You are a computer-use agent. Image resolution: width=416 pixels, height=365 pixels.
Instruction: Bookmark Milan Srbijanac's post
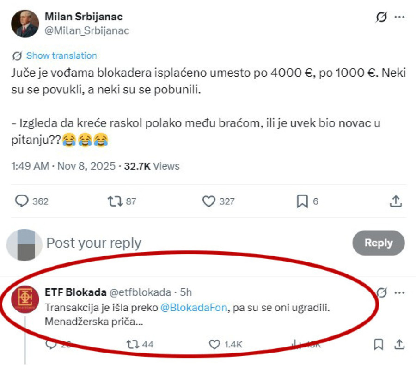click(303, 201)
